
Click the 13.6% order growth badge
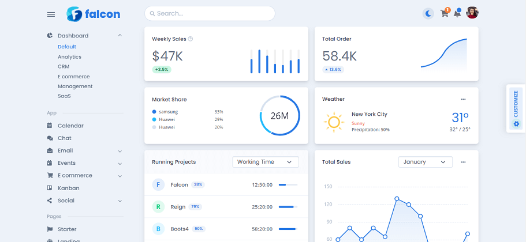click(x=333, y=70)
